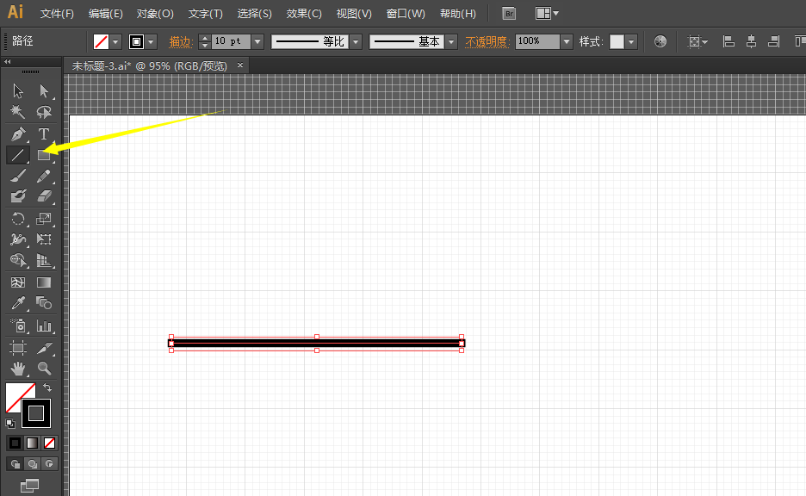806x496 pixels.
Task: Select the Gradient tool
Action: coord(44,282)
